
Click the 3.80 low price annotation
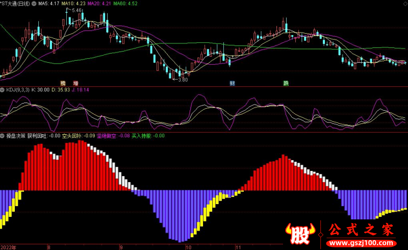pos(183,80)
